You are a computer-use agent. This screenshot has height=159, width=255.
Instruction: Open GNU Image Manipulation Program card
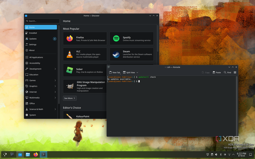85,86
